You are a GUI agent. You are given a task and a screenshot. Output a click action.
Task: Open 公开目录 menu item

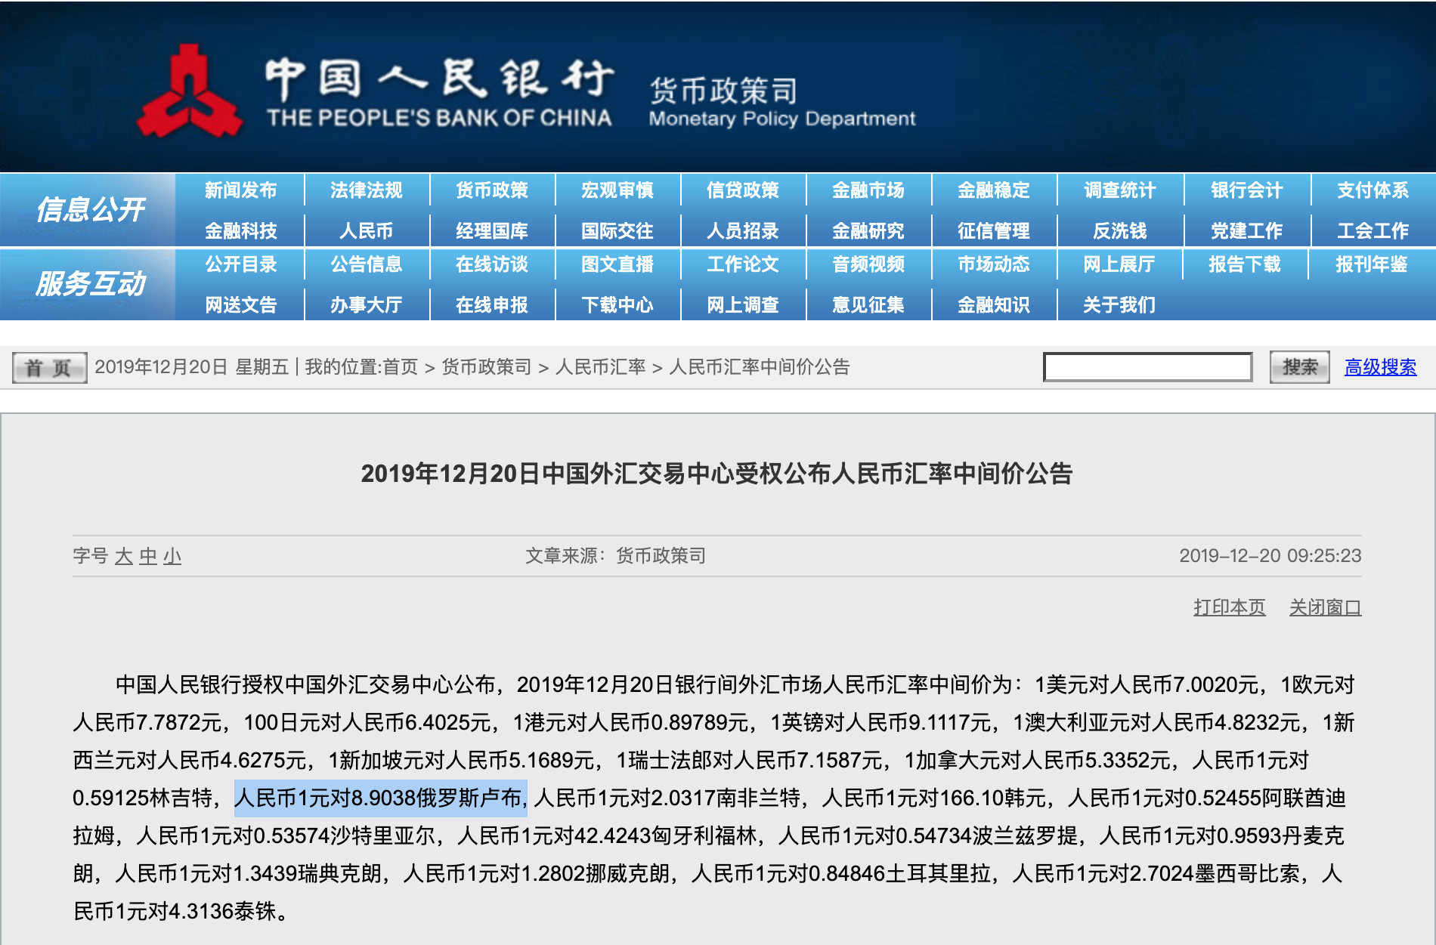(x=240, y=264)
